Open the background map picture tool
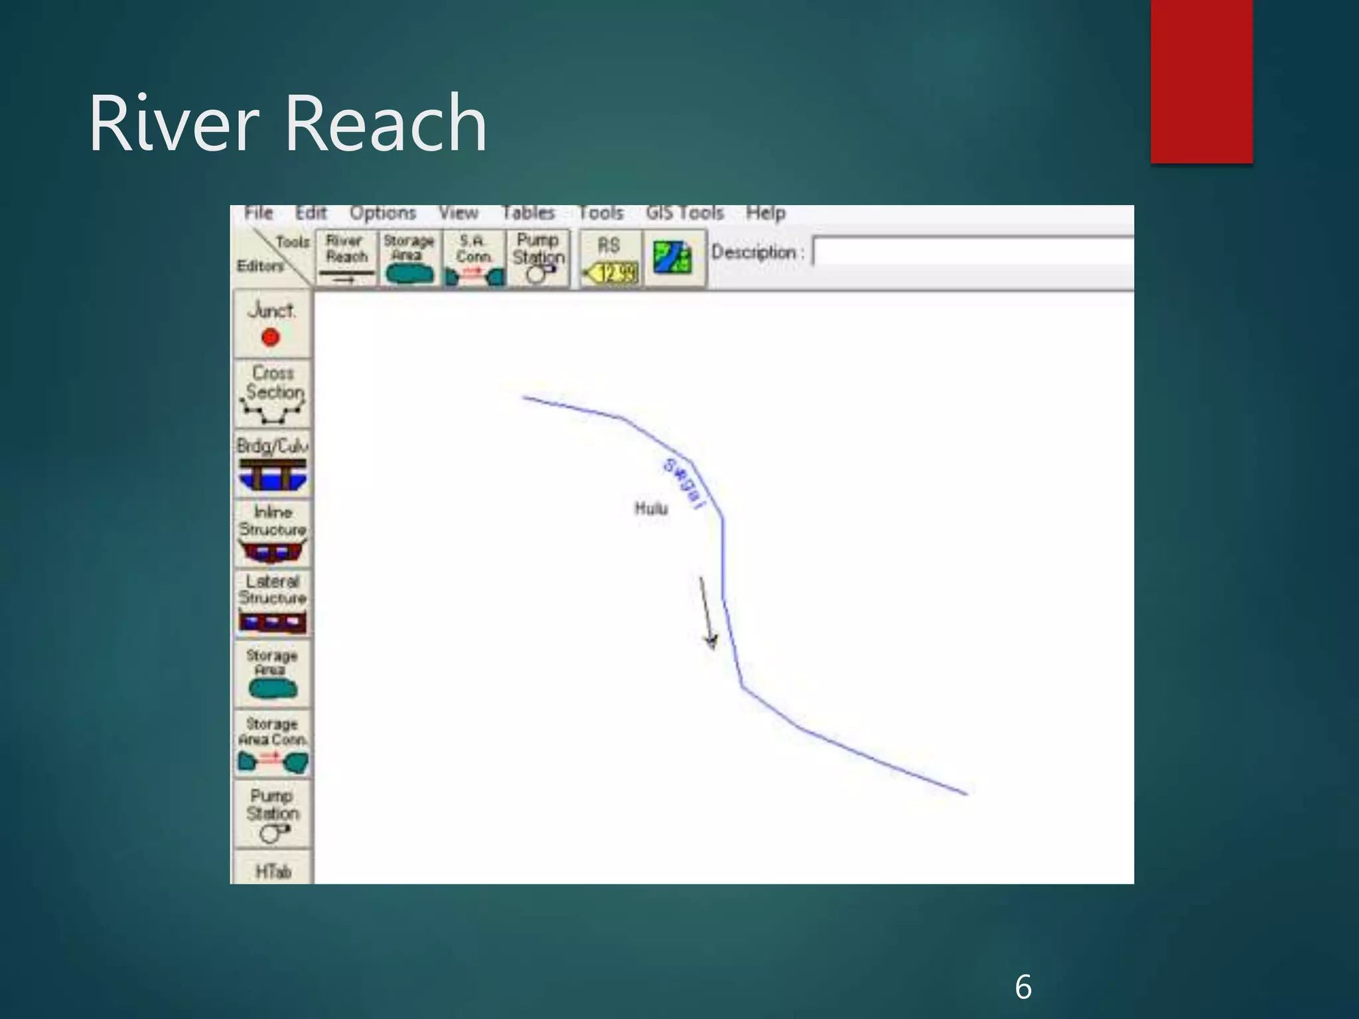 pyautogui.click(x=673, y=258)
